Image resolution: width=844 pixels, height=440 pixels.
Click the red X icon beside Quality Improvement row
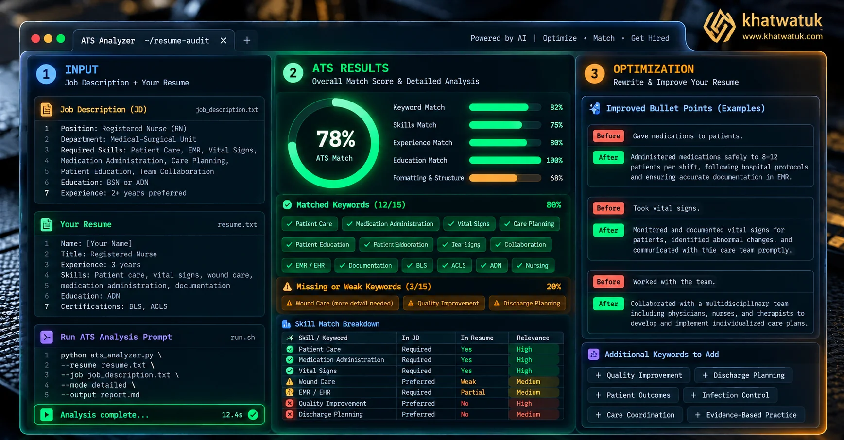[x=290, y=403]
